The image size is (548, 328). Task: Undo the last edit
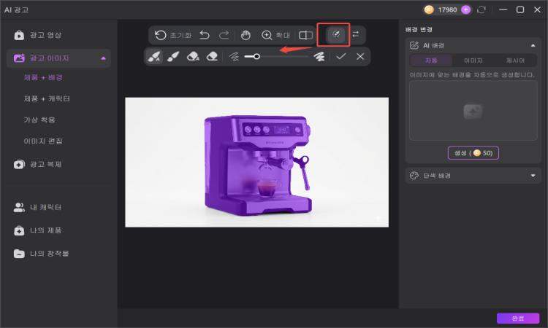pyautogui.click(x=205, y=35)
